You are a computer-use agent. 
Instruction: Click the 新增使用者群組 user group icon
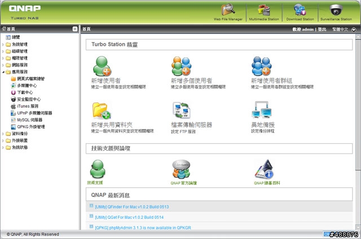[x=261, y=66]
